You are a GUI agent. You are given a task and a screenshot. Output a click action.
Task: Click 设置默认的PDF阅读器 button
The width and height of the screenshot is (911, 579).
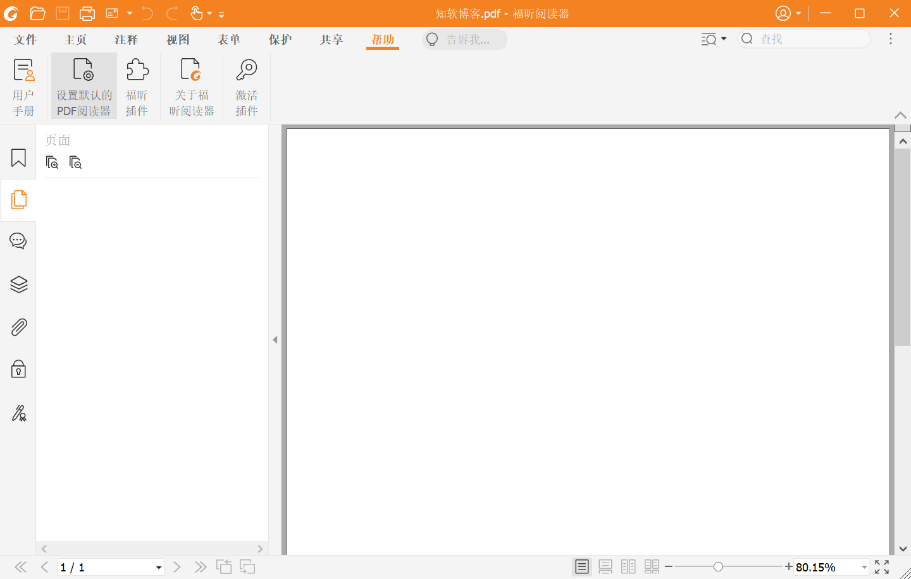(x=84, y=87)
